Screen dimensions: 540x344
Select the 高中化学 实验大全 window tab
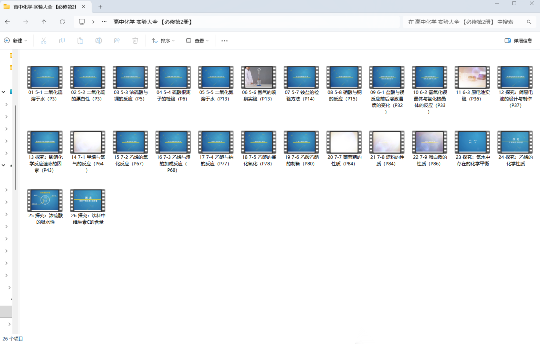42,7
